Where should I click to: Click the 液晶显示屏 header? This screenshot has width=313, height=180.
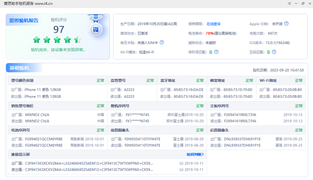tap(21, 154)
